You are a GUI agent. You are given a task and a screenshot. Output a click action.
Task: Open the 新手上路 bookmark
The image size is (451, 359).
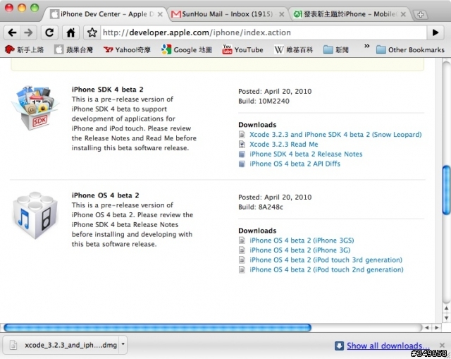click(25, 50)
